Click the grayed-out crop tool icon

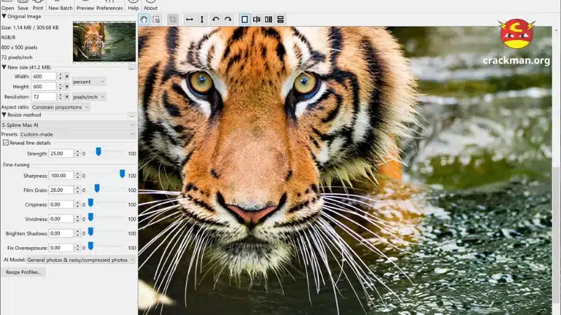173,20
